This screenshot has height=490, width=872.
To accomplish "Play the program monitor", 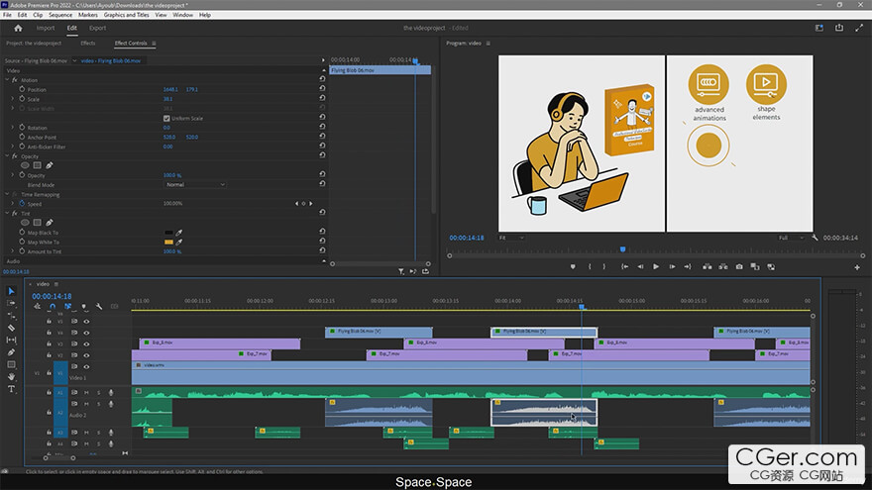I will click(x=656, y=266).
